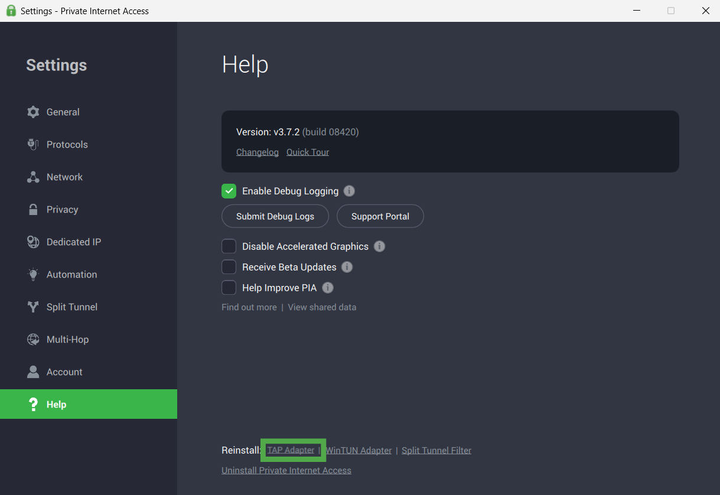This screenshot has width=720, height=495.
Task: Switch to the Network tab
Action: point(89,177)
